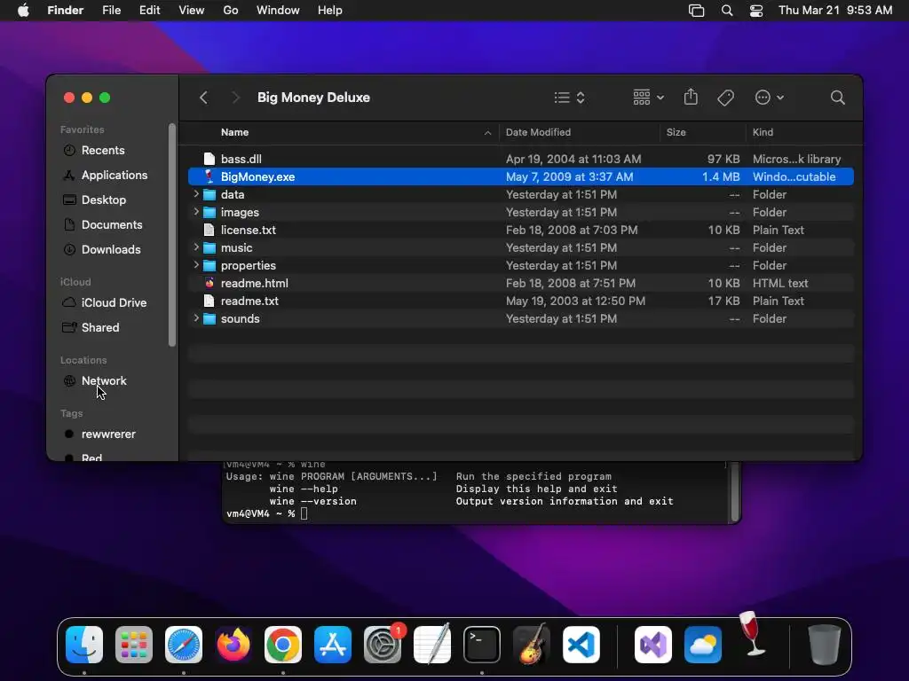909x681 pixels.
Task: Click the Share toolbar icon
Action: click(691, 97)
